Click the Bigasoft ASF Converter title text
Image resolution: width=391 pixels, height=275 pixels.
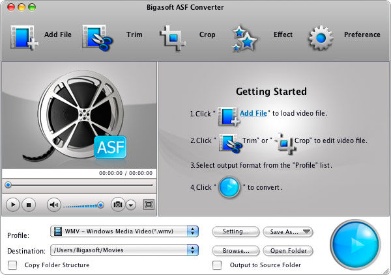point(185,7)
